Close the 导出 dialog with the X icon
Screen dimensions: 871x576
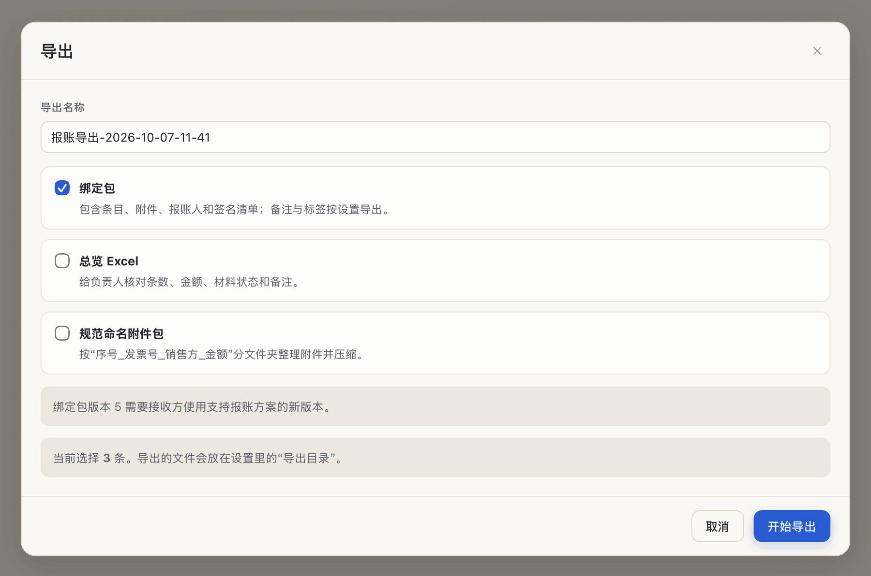pos(817,51)
